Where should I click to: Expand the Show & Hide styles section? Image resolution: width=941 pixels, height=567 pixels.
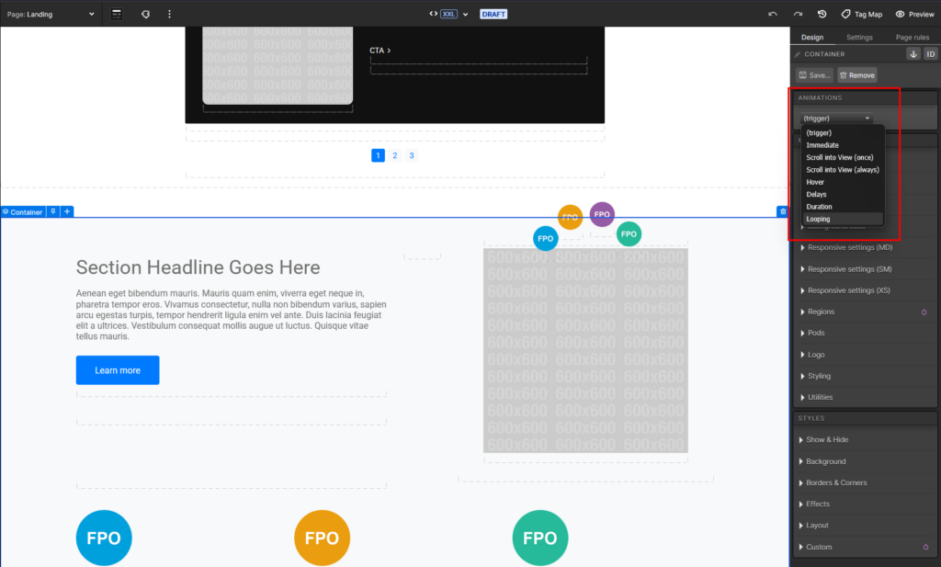[827, 440]
